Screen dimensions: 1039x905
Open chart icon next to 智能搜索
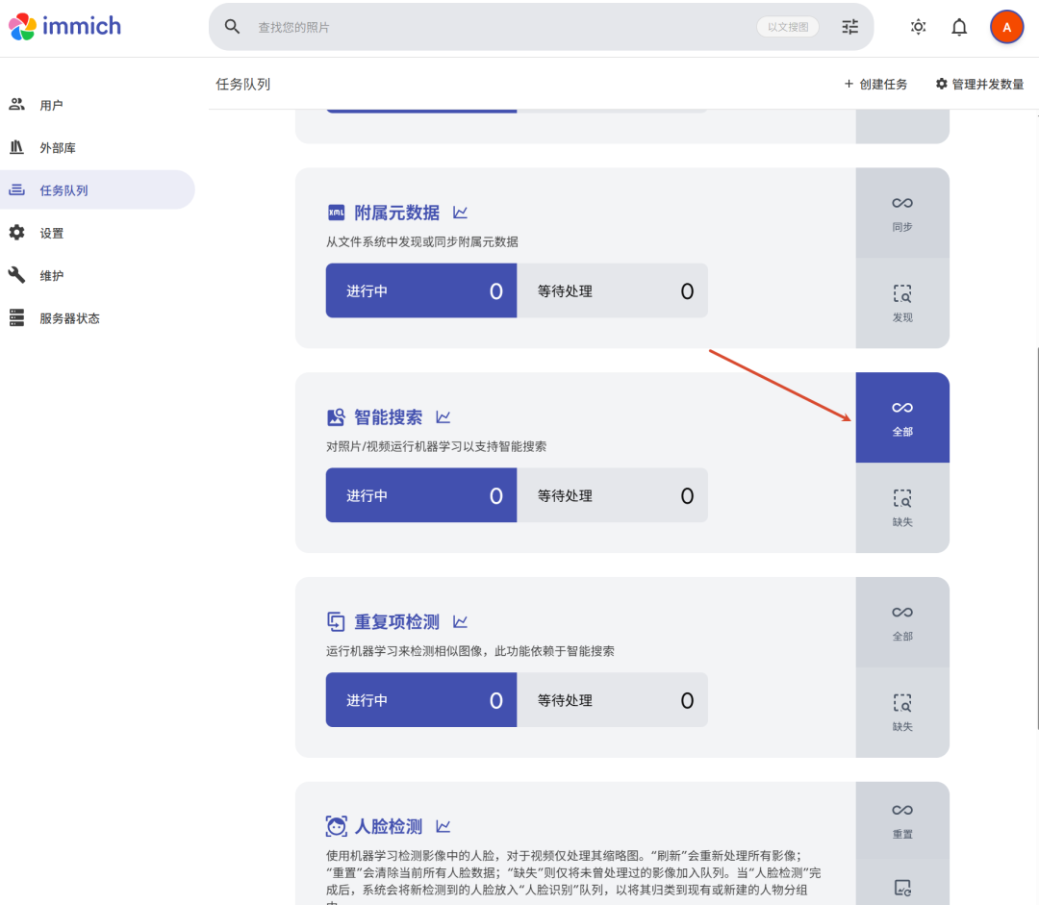[x=443, y=417]
